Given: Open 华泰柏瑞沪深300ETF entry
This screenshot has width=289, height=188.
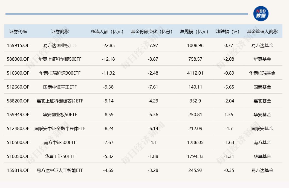Looking at the screenshot, I should click(x=60, y=73).
